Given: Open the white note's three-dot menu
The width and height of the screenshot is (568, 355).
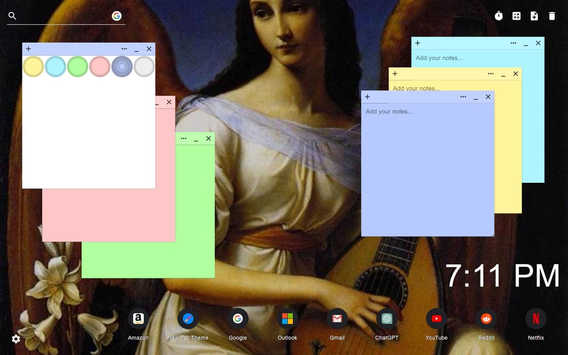Looking at the screenshot, I should point(124,49).
